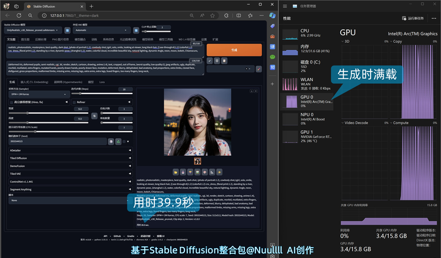
Task: Enable the Refiner checkbox
Action: tap(73, 101)
